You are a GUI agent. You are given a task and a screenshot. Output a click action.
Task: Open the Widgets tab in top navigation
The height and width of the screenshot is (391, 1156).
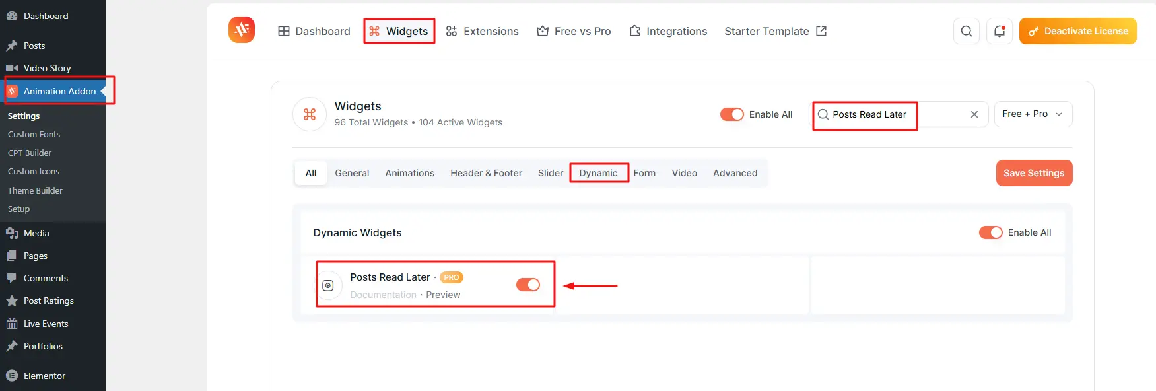click(399, 31)
